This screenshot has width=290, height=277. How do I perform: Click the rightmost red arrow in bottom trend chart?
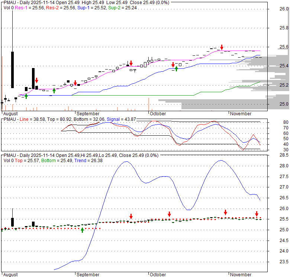click(x=257, y=214)
